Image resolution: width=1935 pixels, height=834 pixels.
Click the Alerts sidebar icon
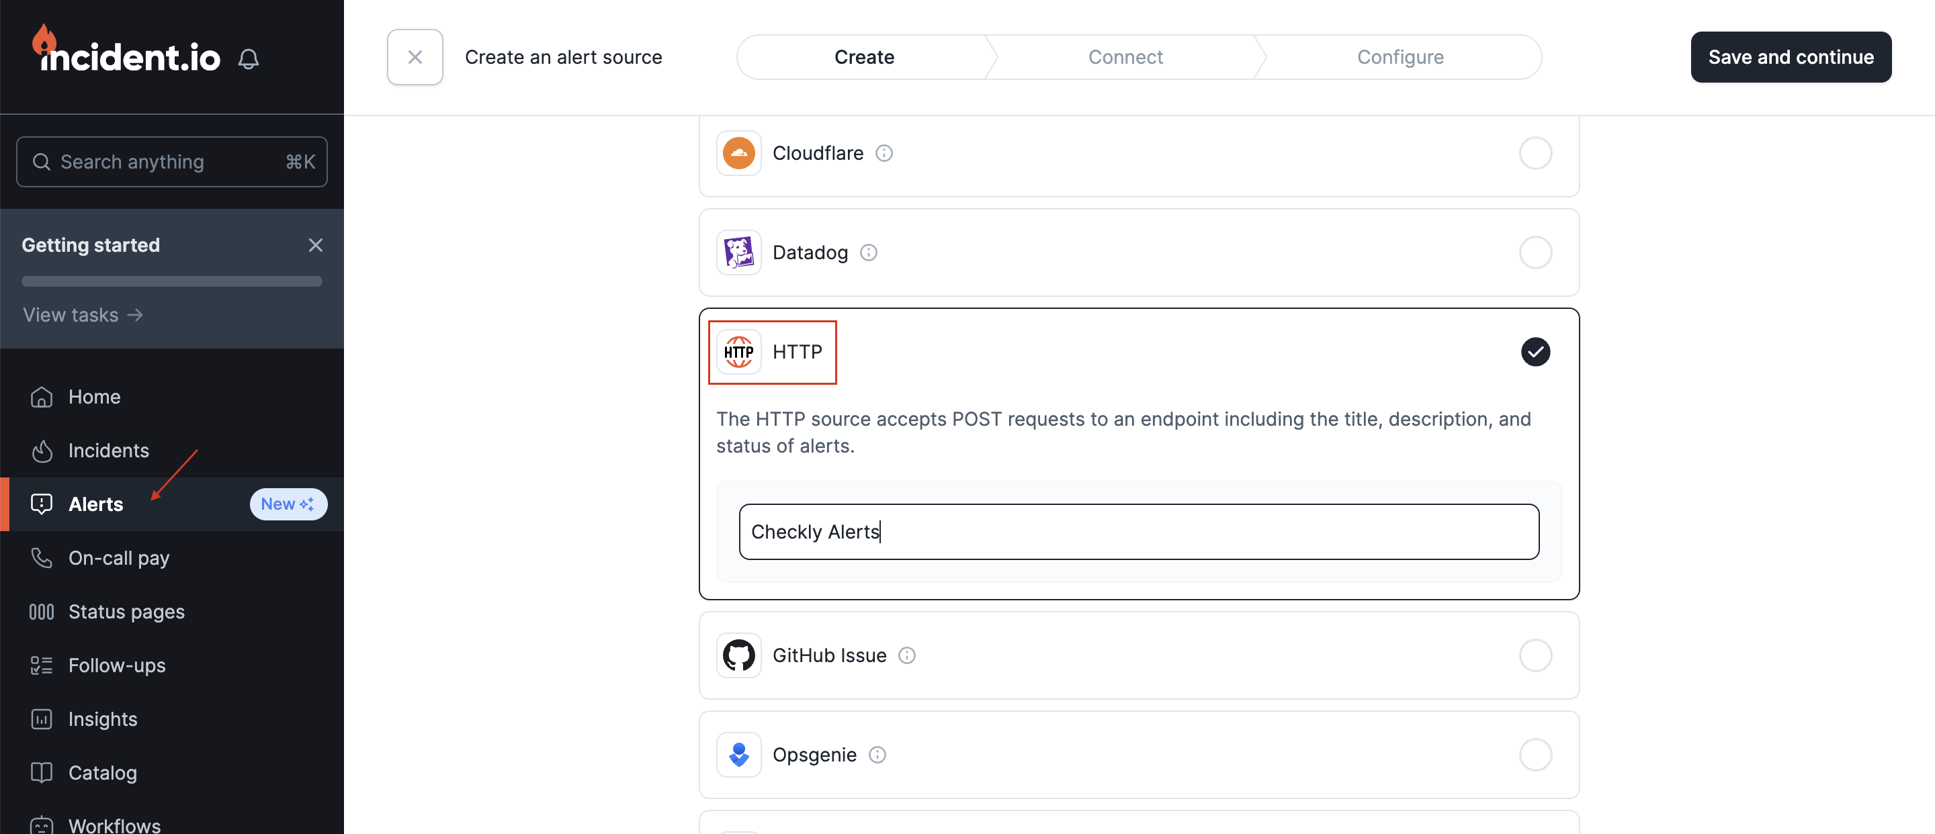(43, 504)
